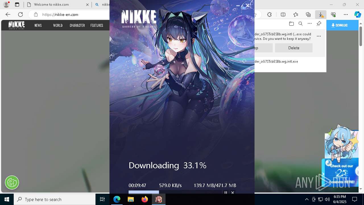
Task: Go back in Edge browser
Action: point(8,15)
